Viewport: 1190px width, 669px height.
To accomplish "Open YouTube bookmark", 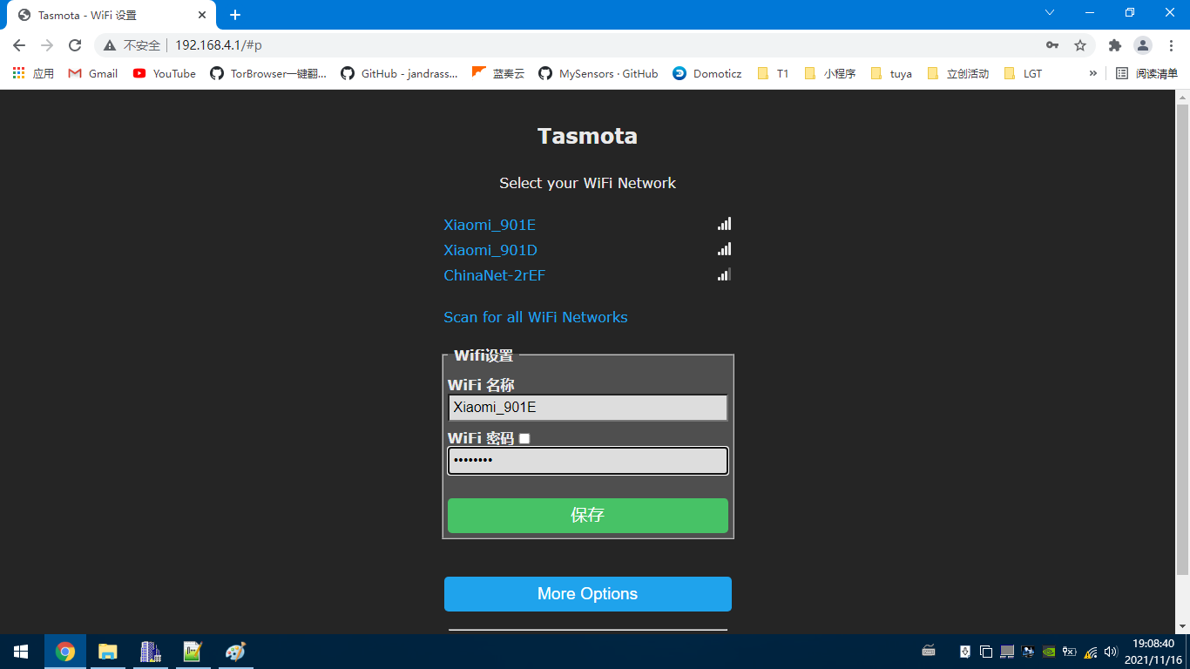I will pos(165,73).
